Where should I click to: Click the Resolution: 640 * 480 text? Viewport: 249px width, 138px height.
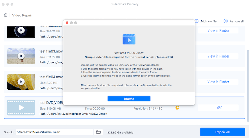(148, 109)
